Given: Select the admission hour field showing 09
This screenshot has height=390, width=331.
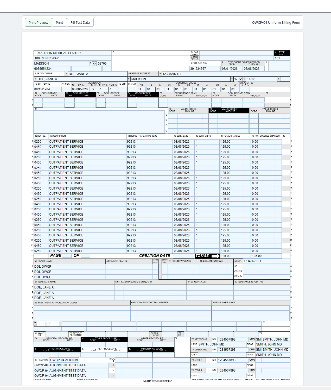Looking at the screenshot, I should tap(94, 89).
